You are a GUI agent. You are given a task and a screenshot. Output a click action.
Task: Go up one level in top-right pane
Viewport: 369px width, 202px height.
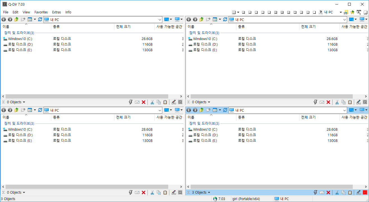click(201, 20)
